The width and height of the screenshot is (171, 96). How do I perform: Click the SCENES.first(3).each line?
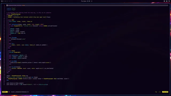click(x=38, y=79)
